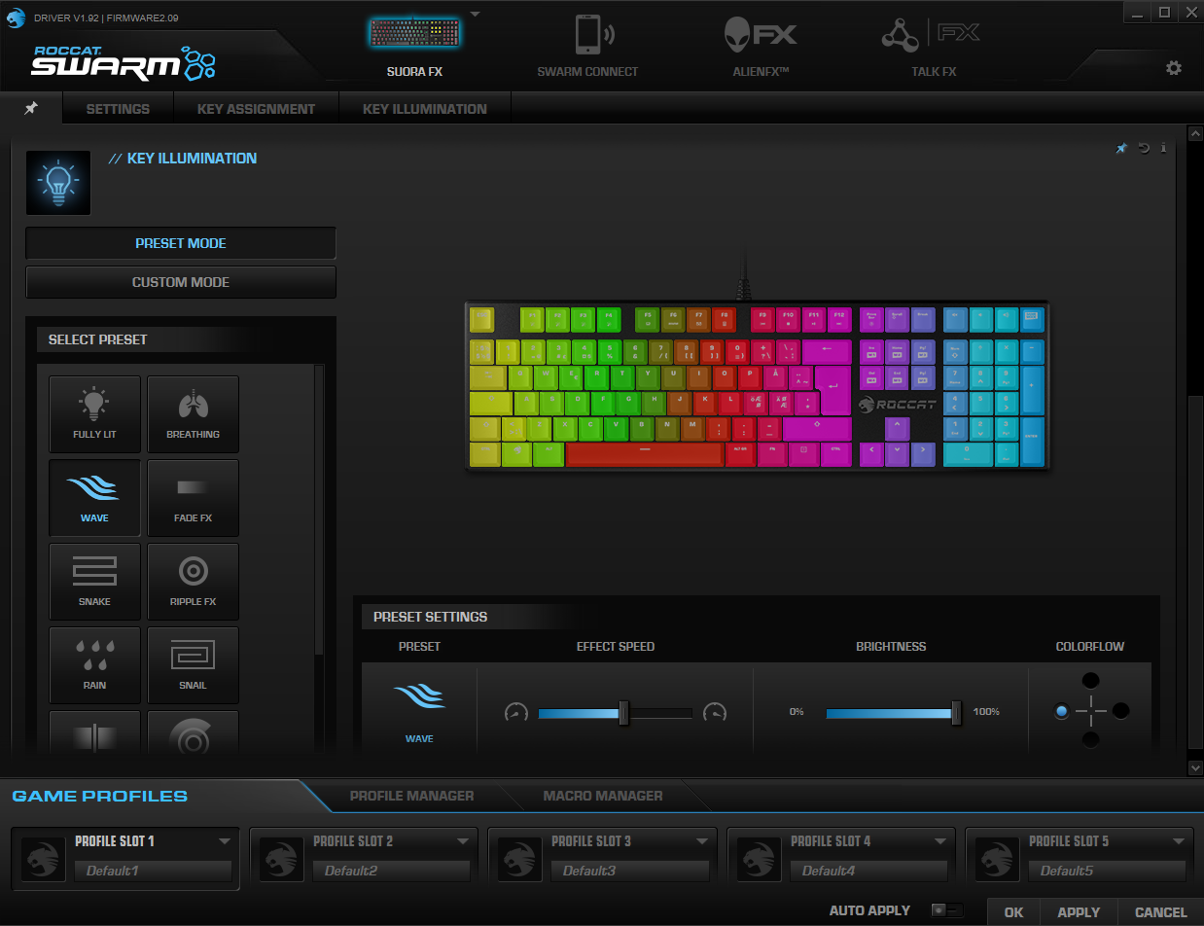The width and height of the screenshot is (1204, 926).
Task: Open the AlienFX tab
Action: [x=761, y=47]
